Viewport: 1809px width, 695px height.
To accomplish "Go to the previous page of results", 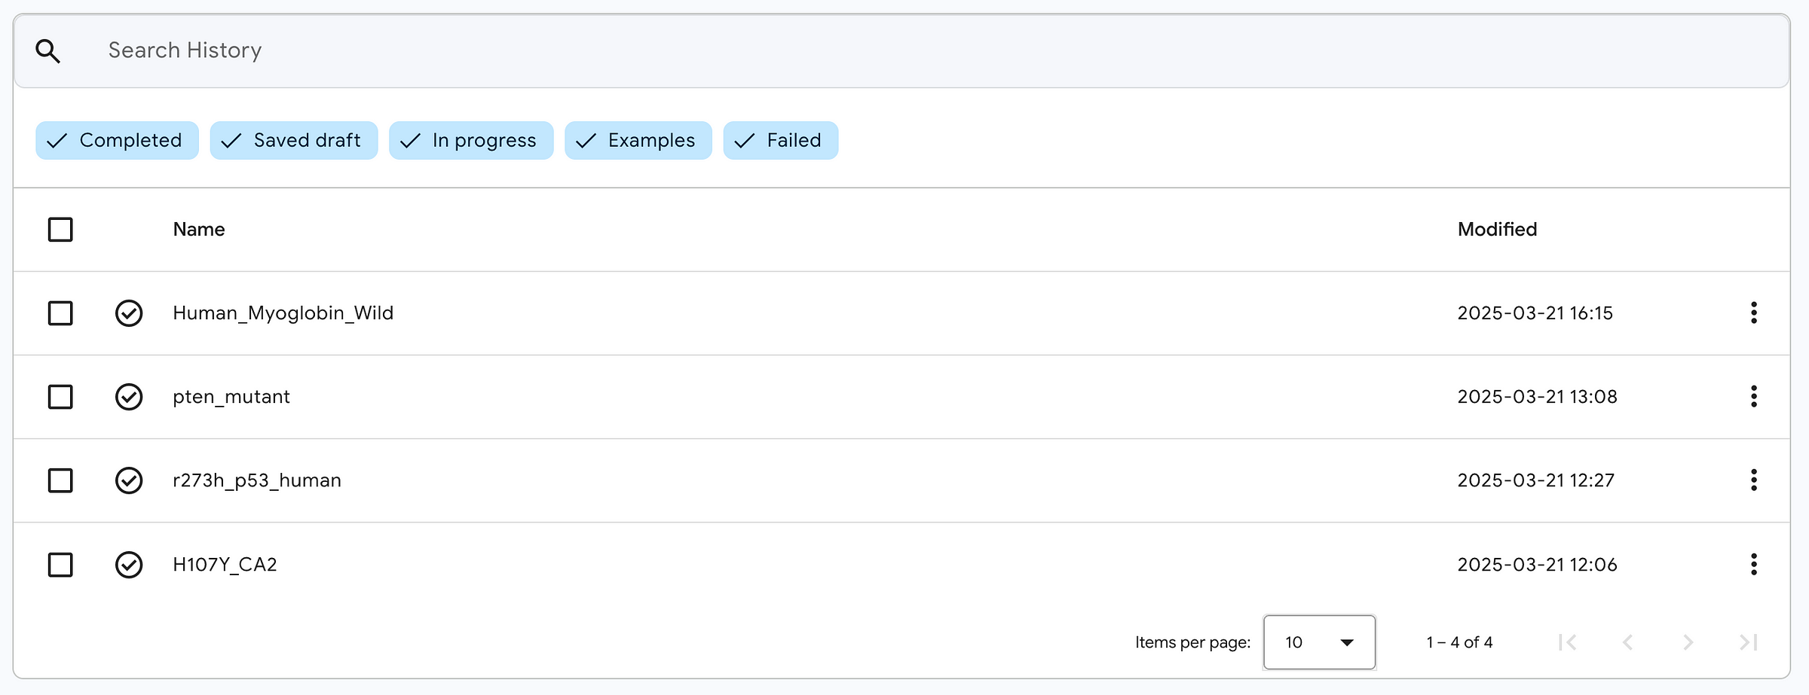I will [x=1628, y=642].
